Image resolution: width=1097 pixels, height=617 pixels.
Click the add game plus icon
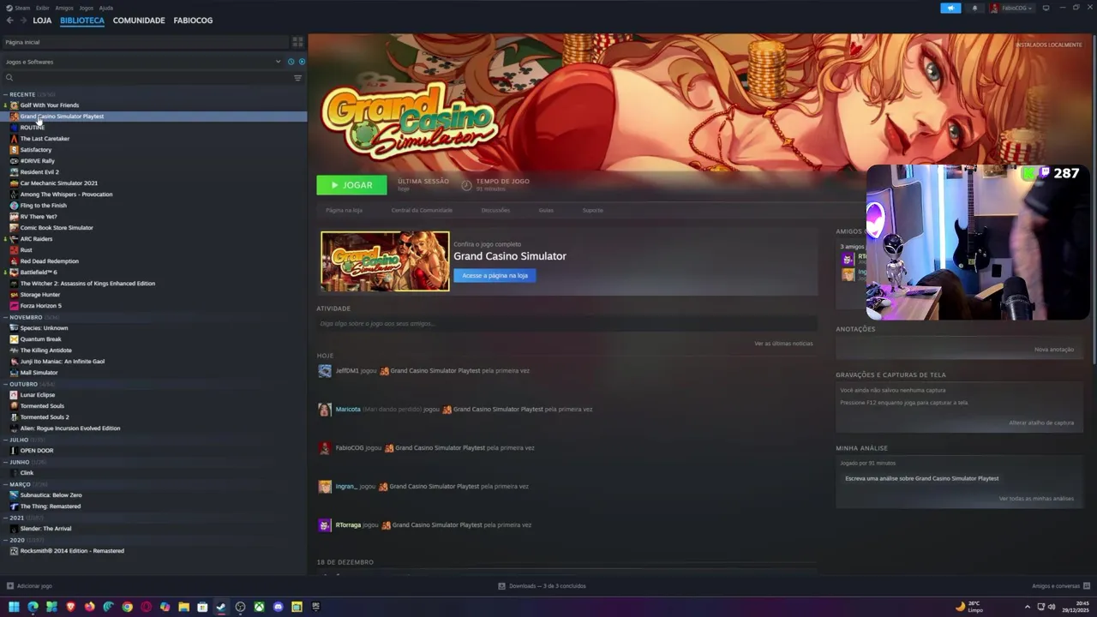pos(10,586)
